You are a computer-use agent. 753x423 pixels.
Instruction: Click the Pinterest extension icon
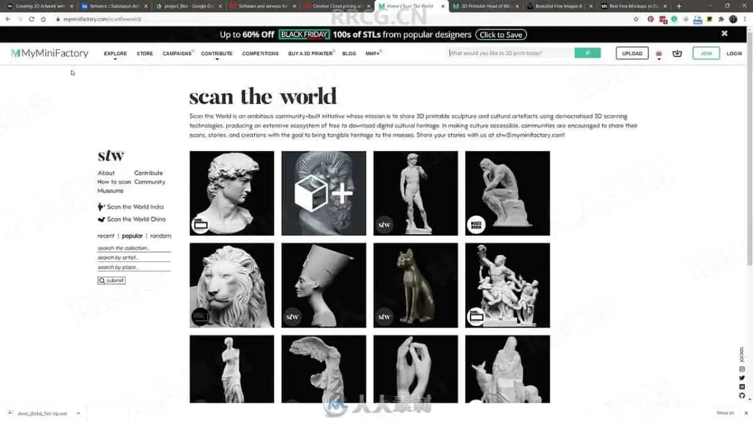pyautogui.click(x=651, y=19)
